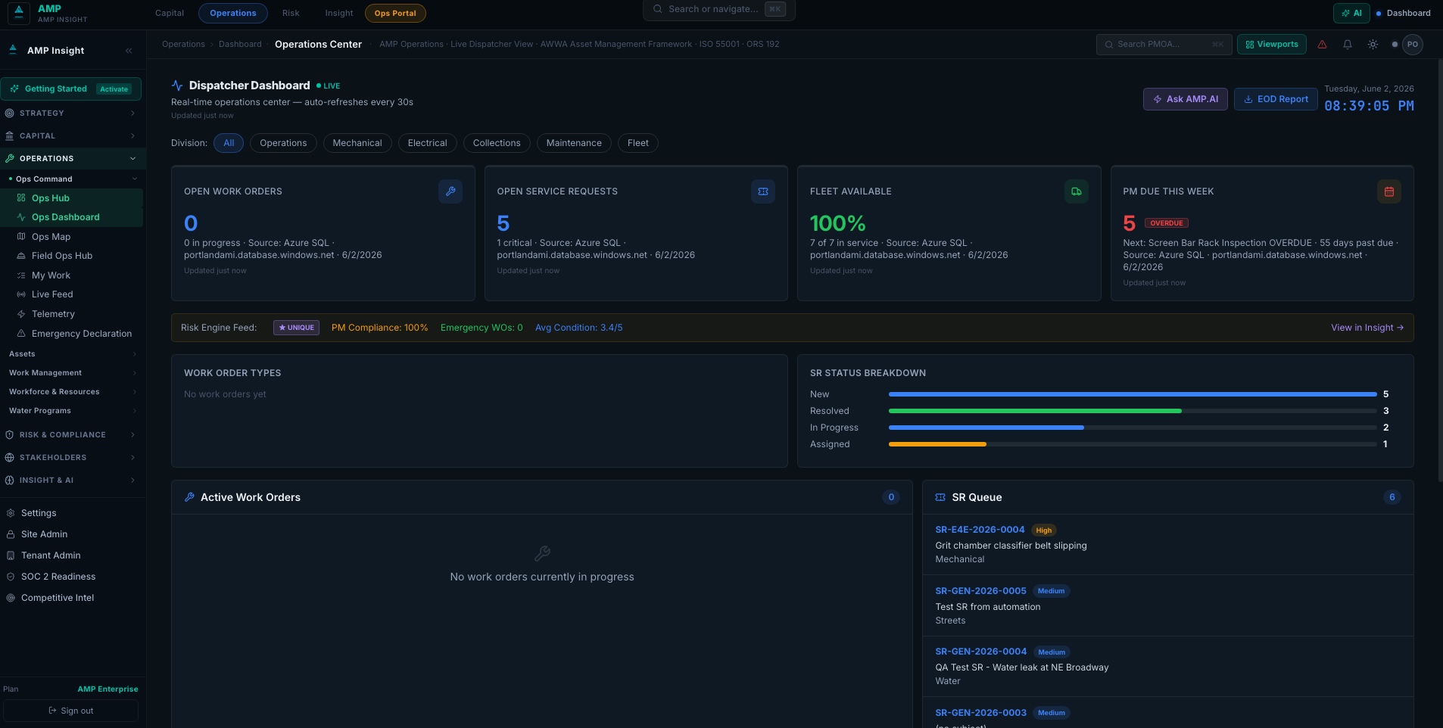
Task: Focus the Search or navigate field
Action: click(x=719, y=9)
